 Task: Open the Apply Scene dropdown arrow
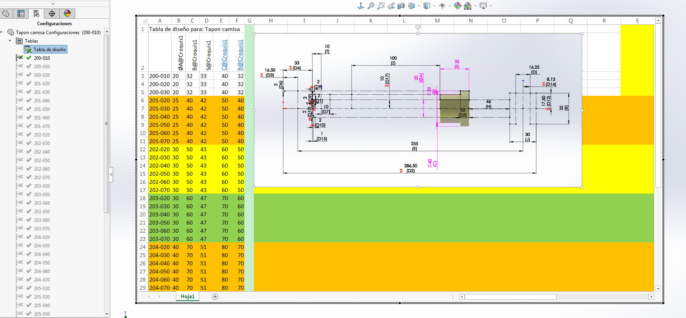point(475,6)
